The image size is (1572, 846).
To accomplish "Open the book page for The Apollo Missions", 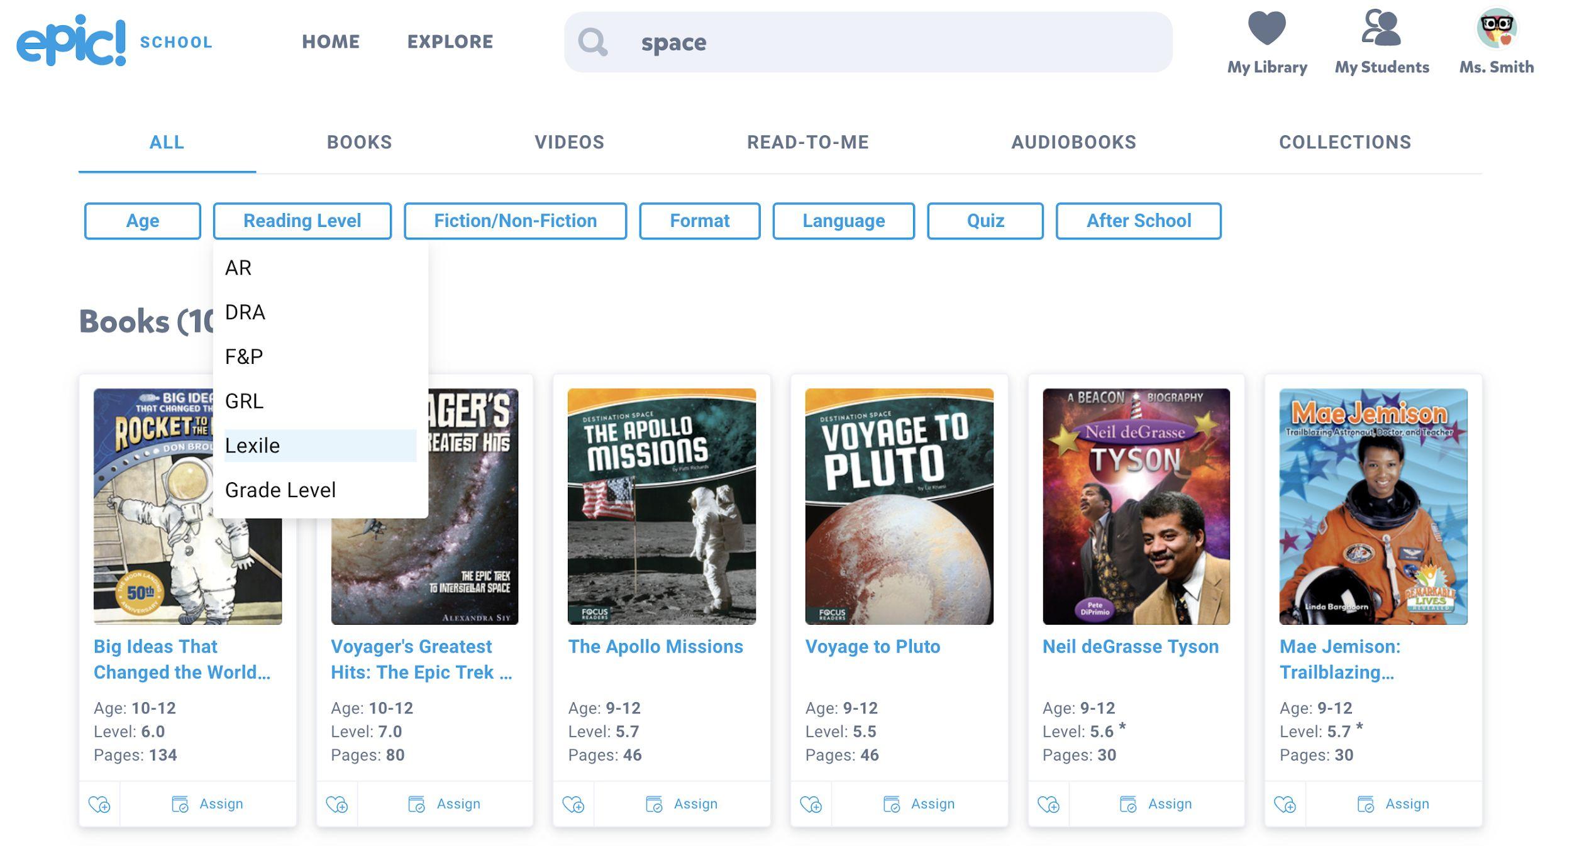I will [x=656, y=646].
